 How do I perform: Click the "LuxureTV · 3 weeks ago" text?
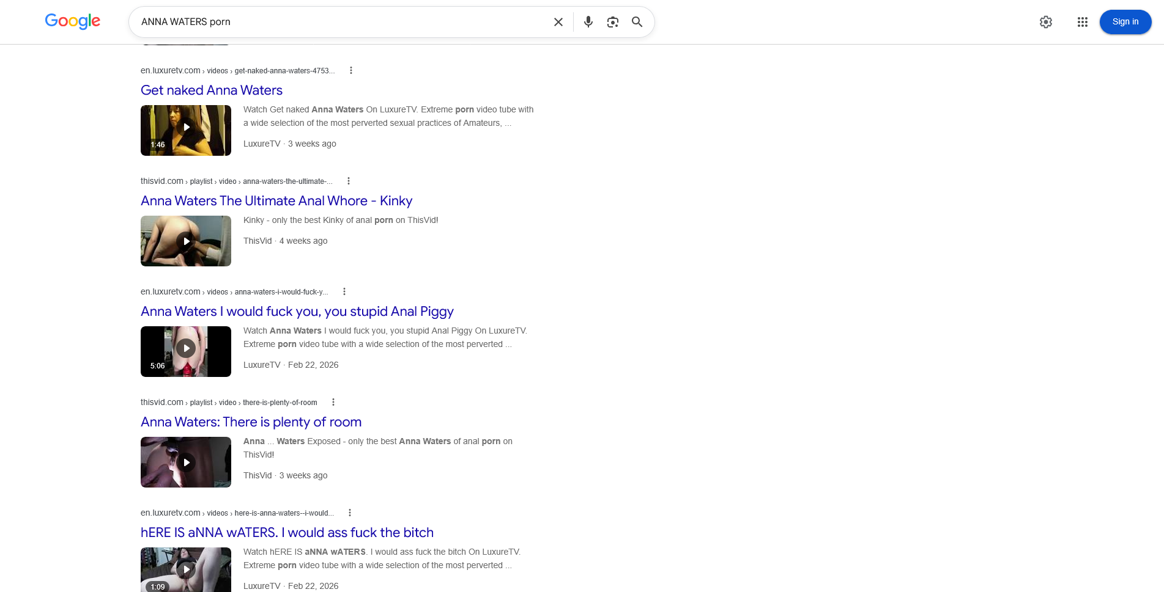(290, 144)
